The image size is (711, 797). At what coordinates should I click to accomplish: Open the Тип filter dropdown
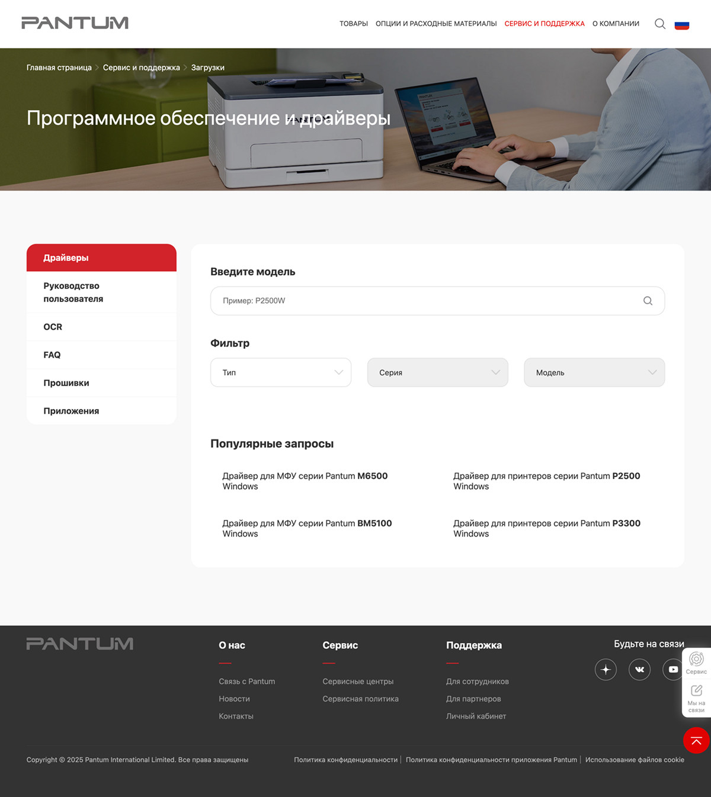(281, 372)
